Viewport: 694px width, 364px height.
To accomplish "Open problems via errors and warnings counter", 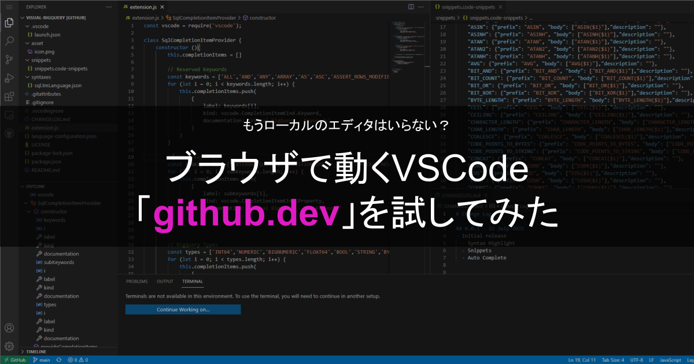I will pyautogui.click(x=78, y=360).
